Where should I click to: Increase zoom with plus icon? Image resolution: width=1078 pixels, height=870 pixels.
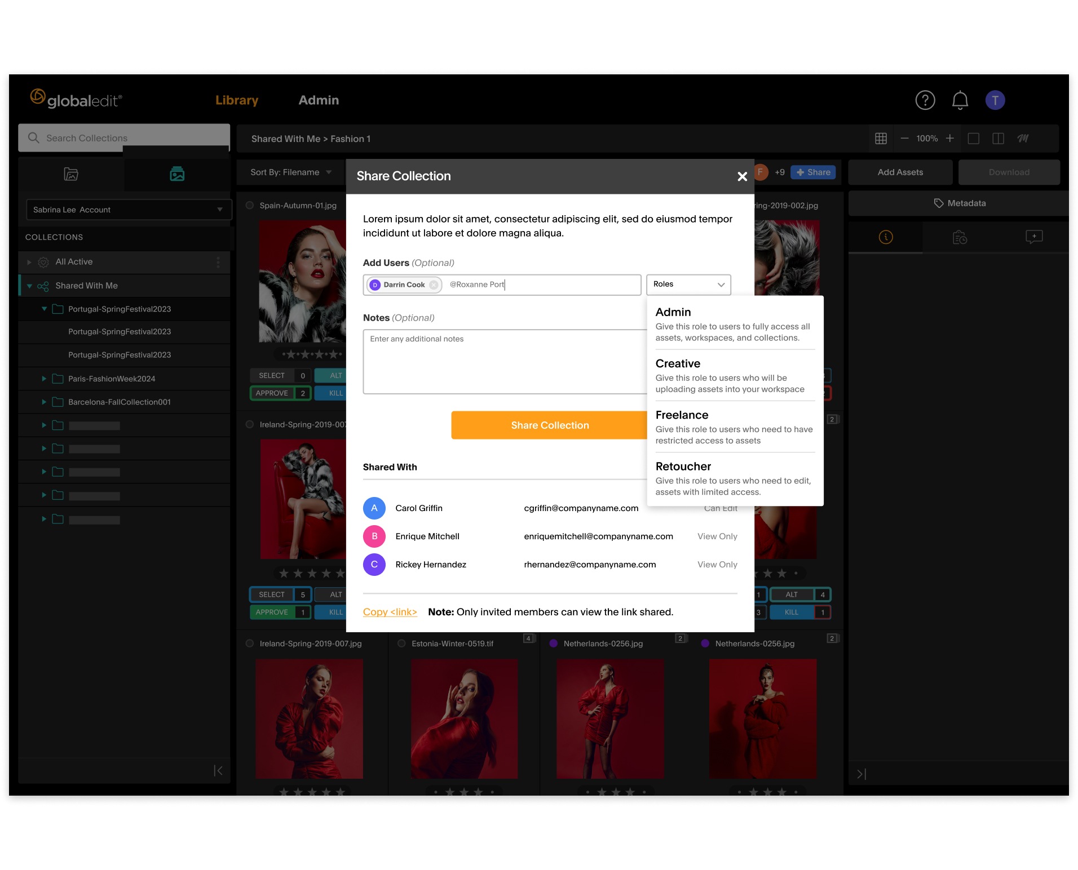pos(950,139)
